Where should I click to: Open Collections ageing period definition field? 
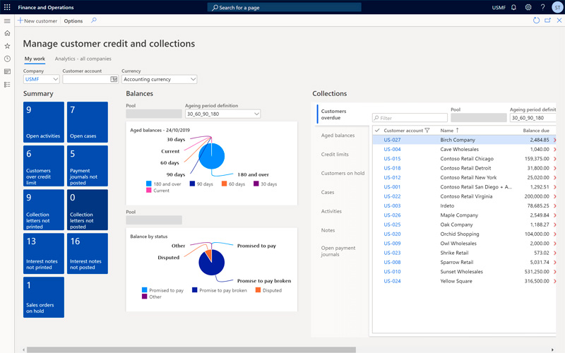(533, 118)
